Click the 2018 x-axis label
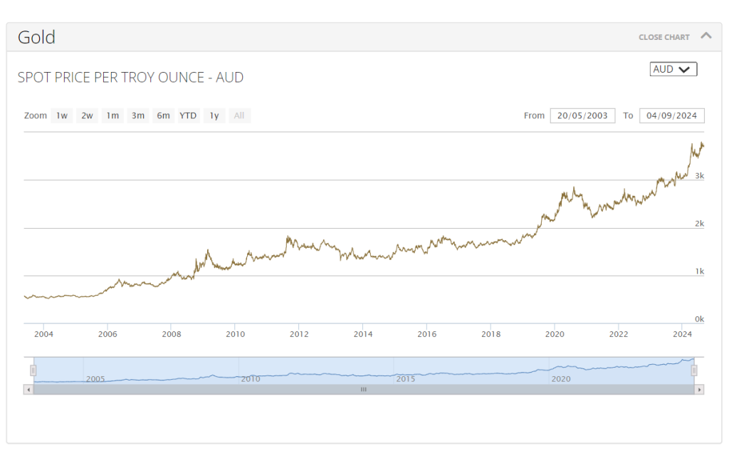 tap(491, 334)
